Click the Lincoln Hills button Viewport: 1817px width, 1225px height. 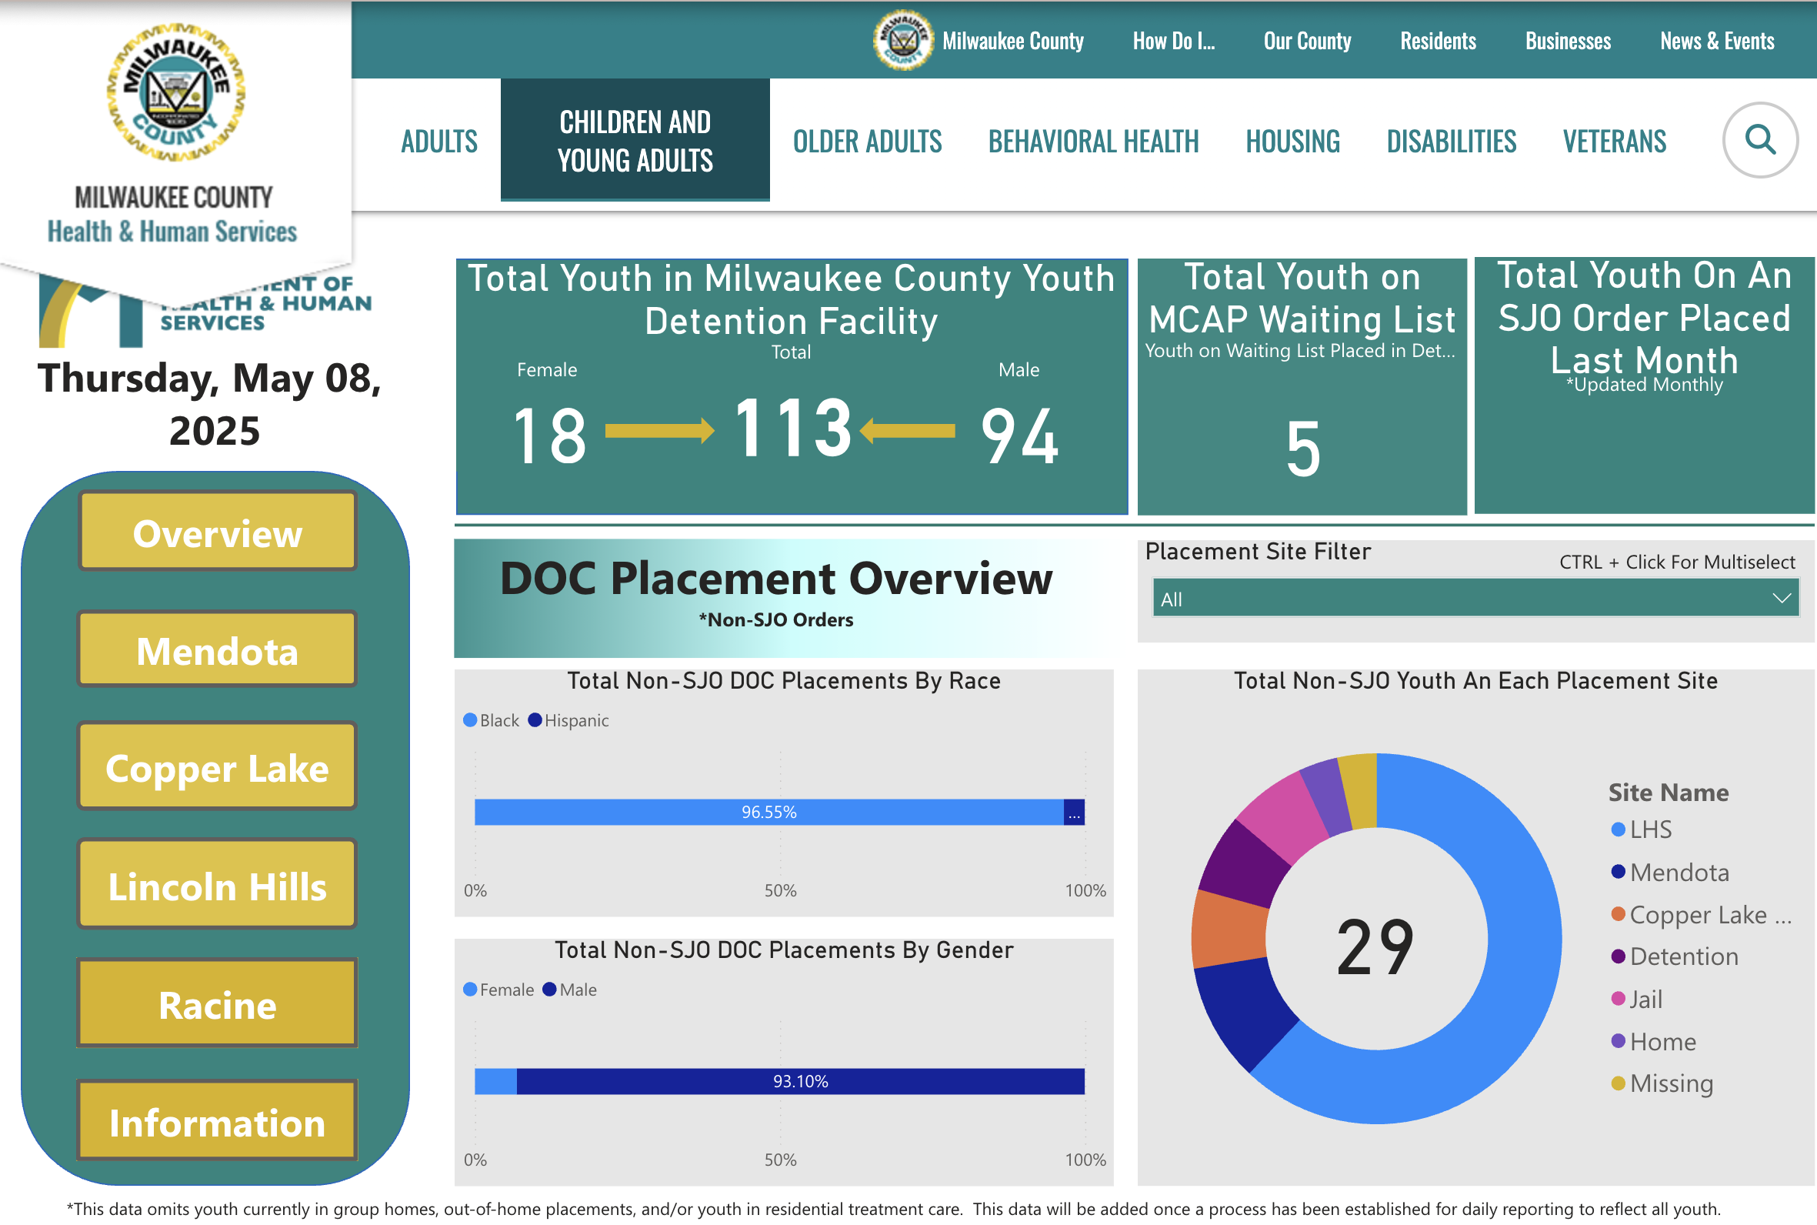coord(217,885)
